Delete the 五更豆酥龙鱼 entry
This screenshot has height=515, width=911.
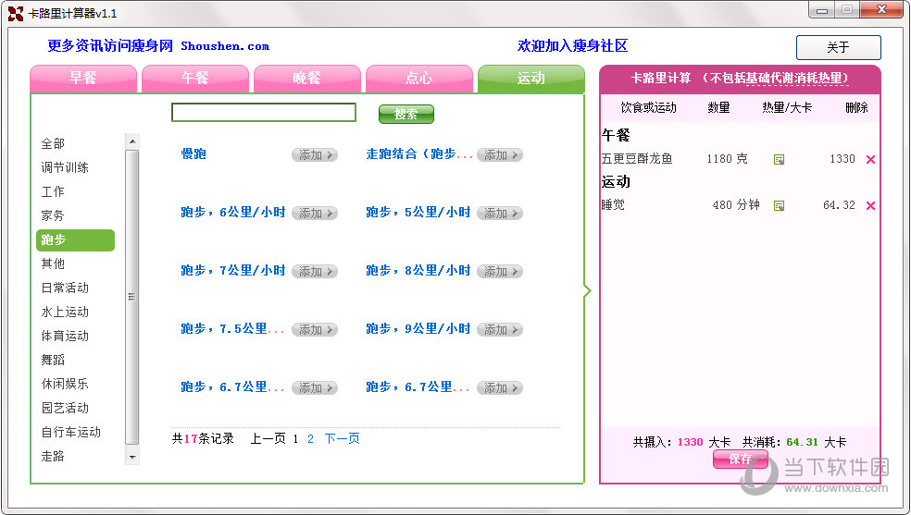870,159
